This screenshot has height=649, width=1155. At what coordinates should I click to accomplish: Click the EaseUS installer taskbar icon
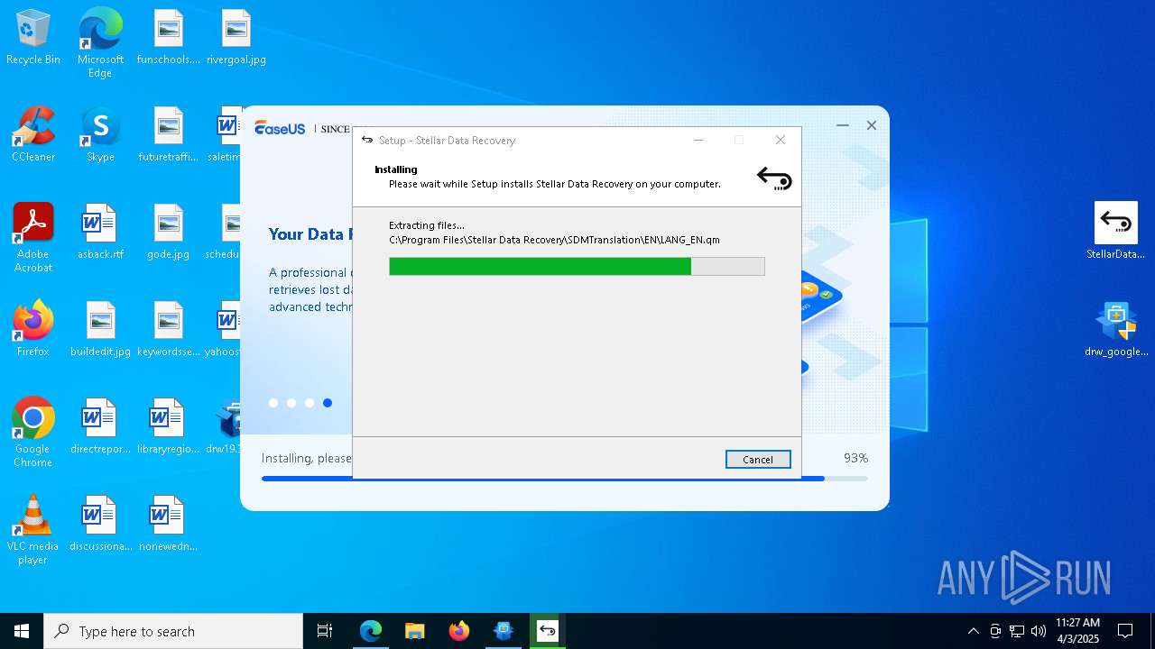[x=504, y=631]
